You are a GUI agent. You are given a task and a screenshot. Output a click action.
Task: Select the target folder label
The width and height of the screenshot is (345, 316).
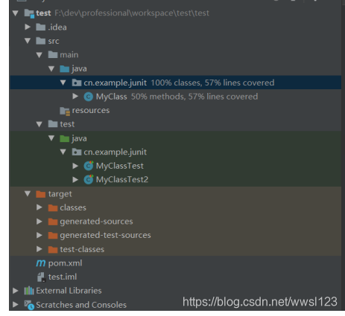[60, 194]
